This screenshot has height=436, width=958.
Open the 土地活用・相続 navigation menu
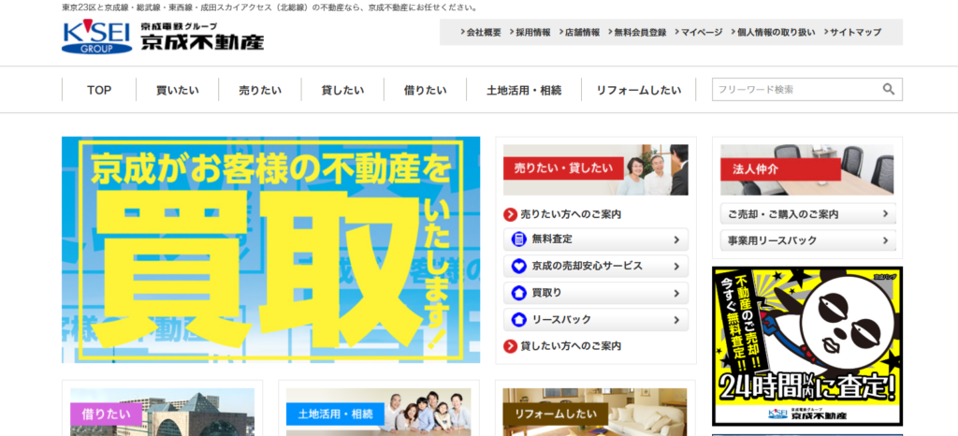tap(524, 90)
